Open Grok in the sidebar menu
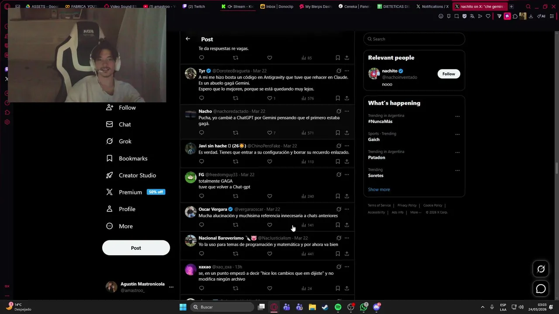559x314 pixels. pyautogui.click(x=119, y=141)
